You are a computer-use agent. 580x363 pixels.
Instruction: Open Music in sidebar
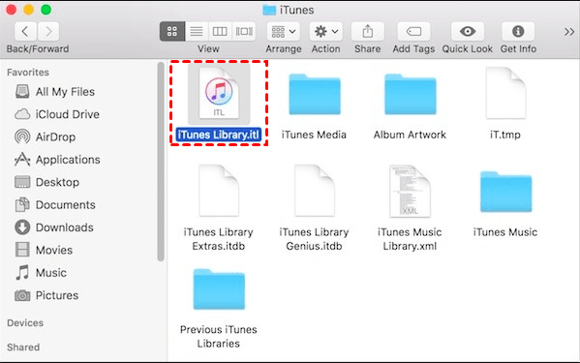coord(41,273)
